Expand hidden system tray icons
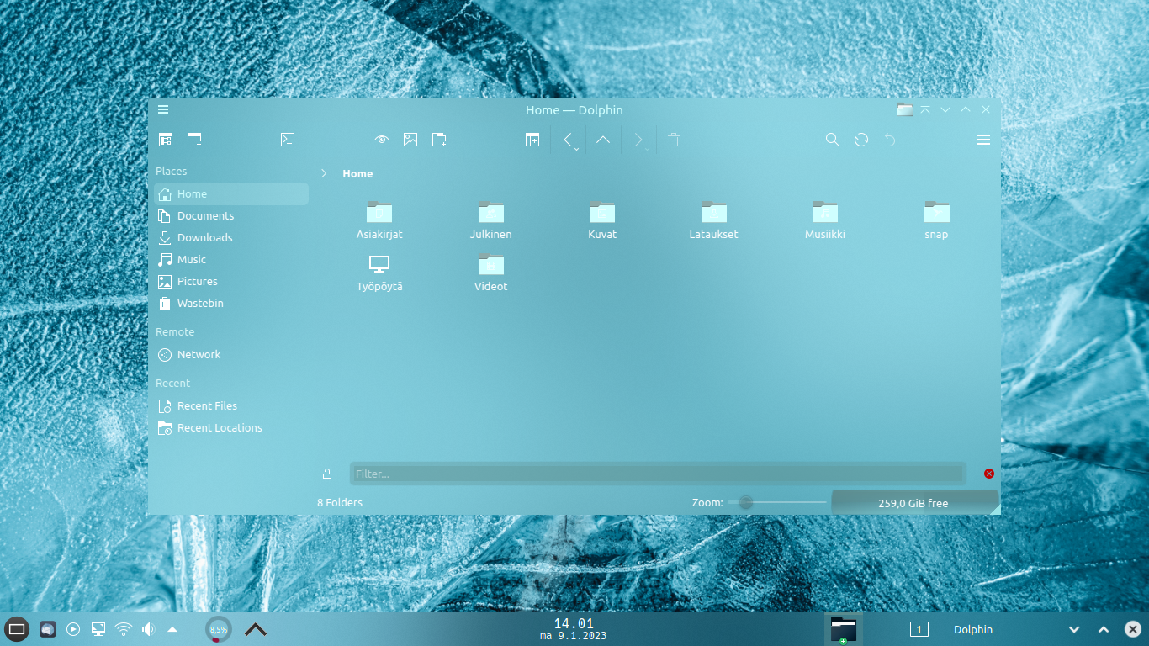The width and height of the screenshot is (1149, 646). [x=172, y=629]
